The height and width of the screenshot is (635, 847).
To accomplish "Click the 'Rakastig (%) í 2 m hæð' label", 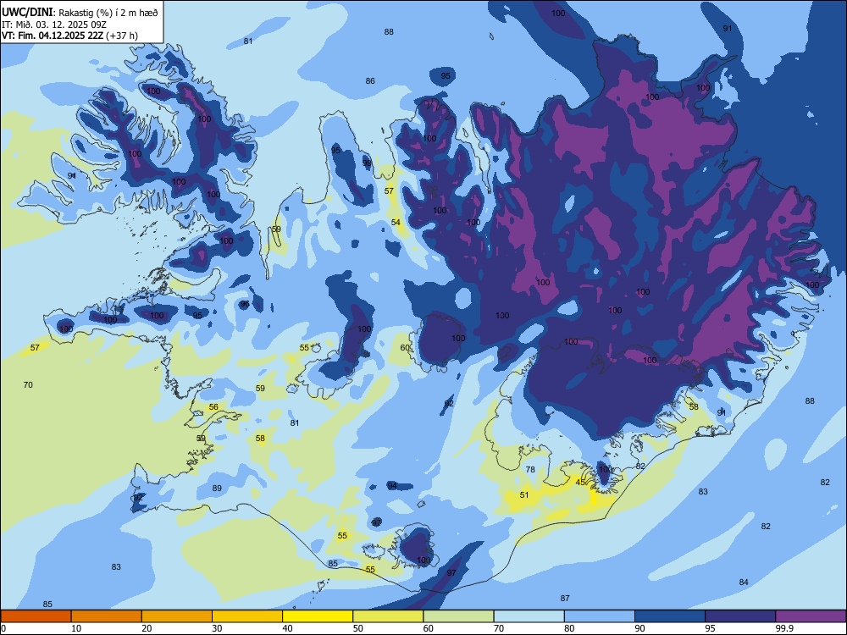I will coord(108,13).
